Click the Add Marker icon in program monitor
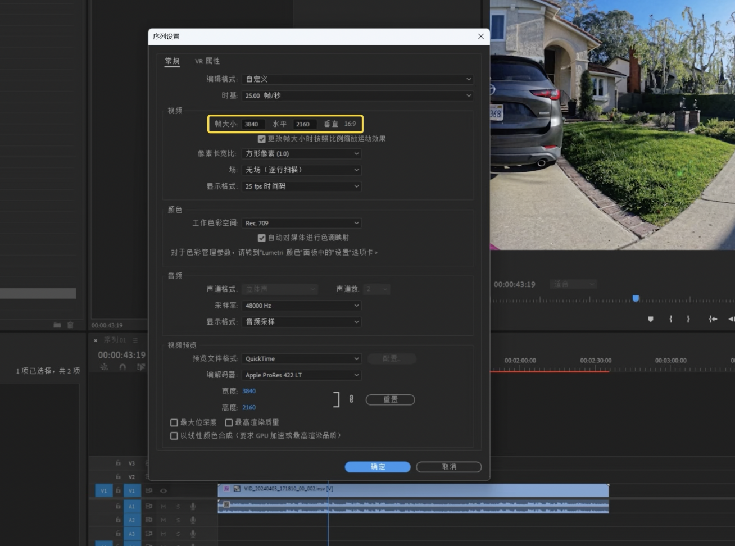 point(651,319)
